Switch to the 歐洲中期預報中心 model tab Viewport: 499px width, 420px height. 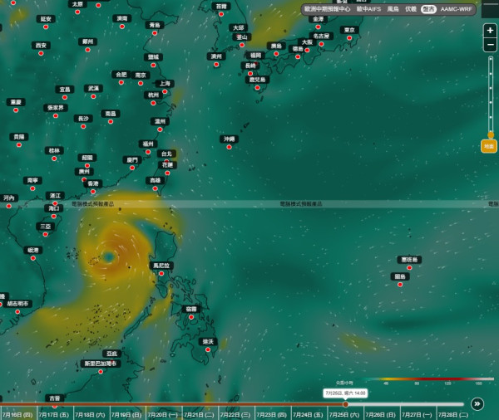pos(327,9)
